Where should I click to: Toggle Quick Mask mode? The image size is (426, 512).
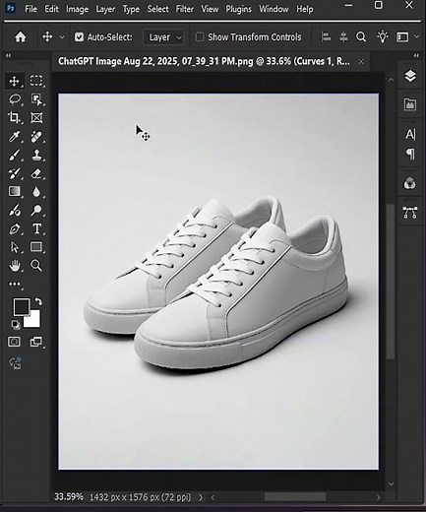(x=14, y=342)
